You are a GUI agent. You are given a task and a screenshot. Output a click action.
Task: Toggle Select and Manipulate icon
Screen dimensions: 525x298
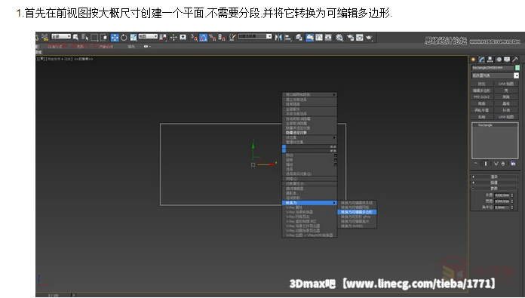click(x=173, y=38)
